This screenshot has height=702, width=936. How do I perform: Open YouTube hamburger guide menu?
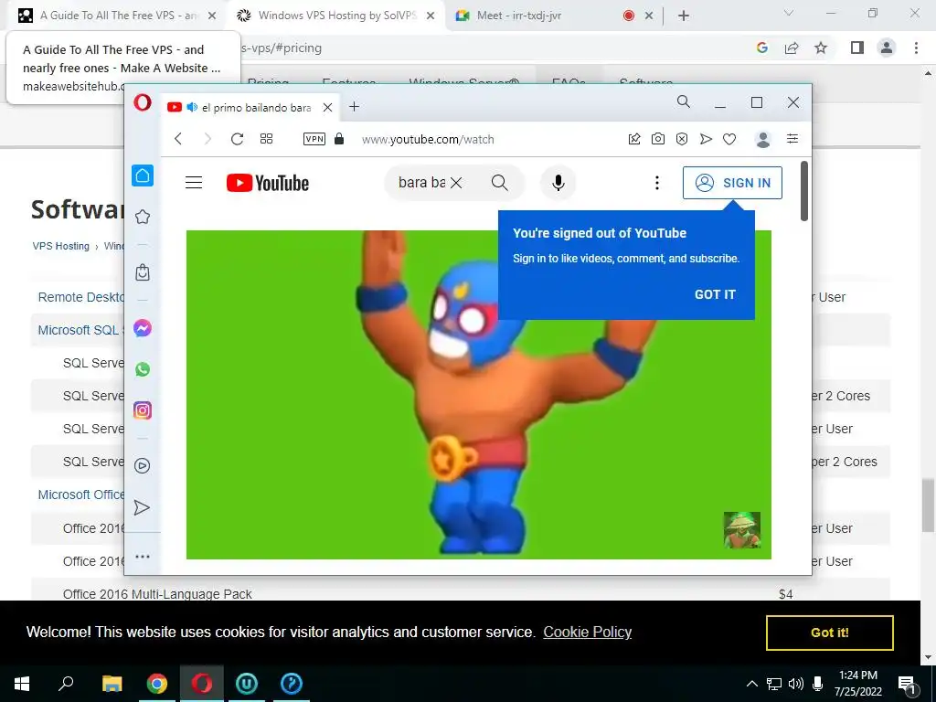click(x=194, y=183)
